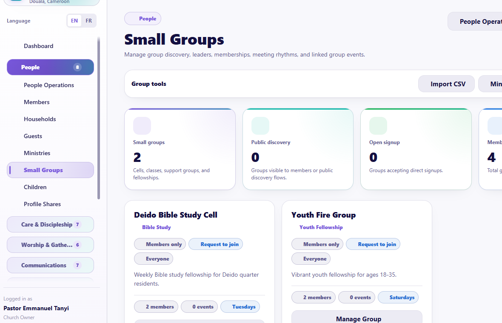Expand the Care & Discipleship section
The height and width of the screenshot is (323, 502).
50,224
